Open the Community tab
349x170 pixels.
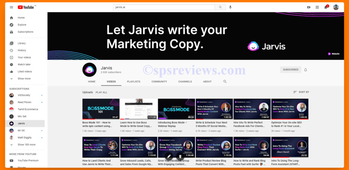pos(159,82)
